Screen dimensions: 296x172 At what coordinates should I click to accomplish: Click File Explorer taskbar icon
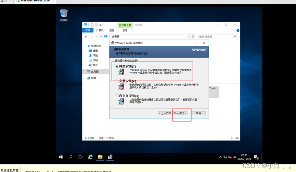pyautogui.click(x=100, y=157)
